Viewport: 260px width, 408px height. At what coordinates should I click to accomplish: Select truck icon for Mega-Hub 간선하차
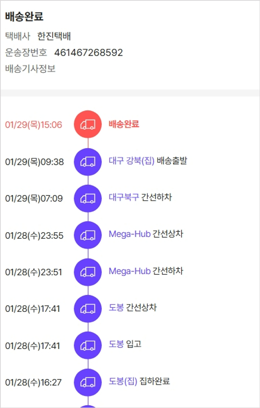[x=88, y=272]
